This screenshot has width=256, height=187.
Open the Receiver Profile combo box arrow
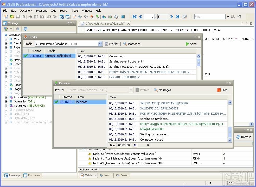point(131,90)
